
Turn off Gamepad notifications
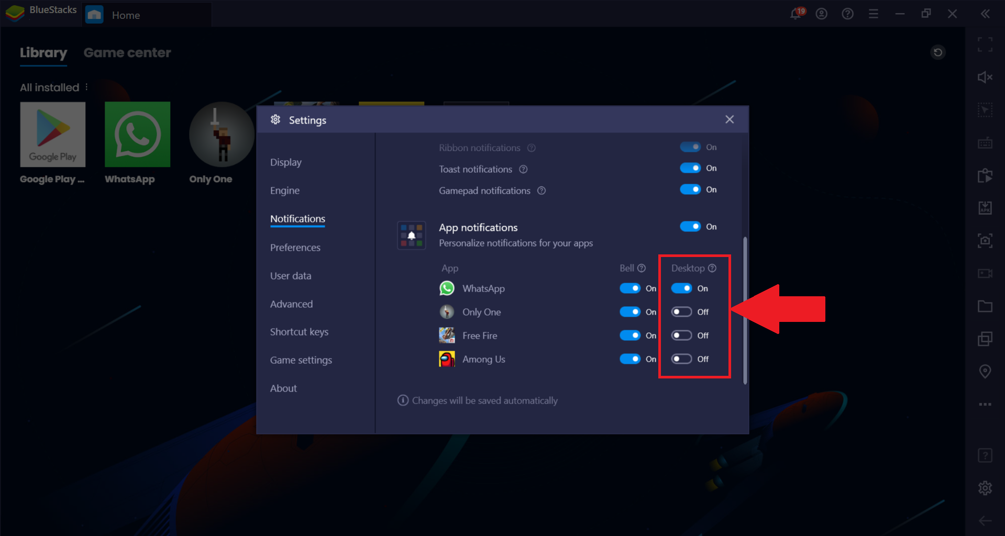coord(690,189)
